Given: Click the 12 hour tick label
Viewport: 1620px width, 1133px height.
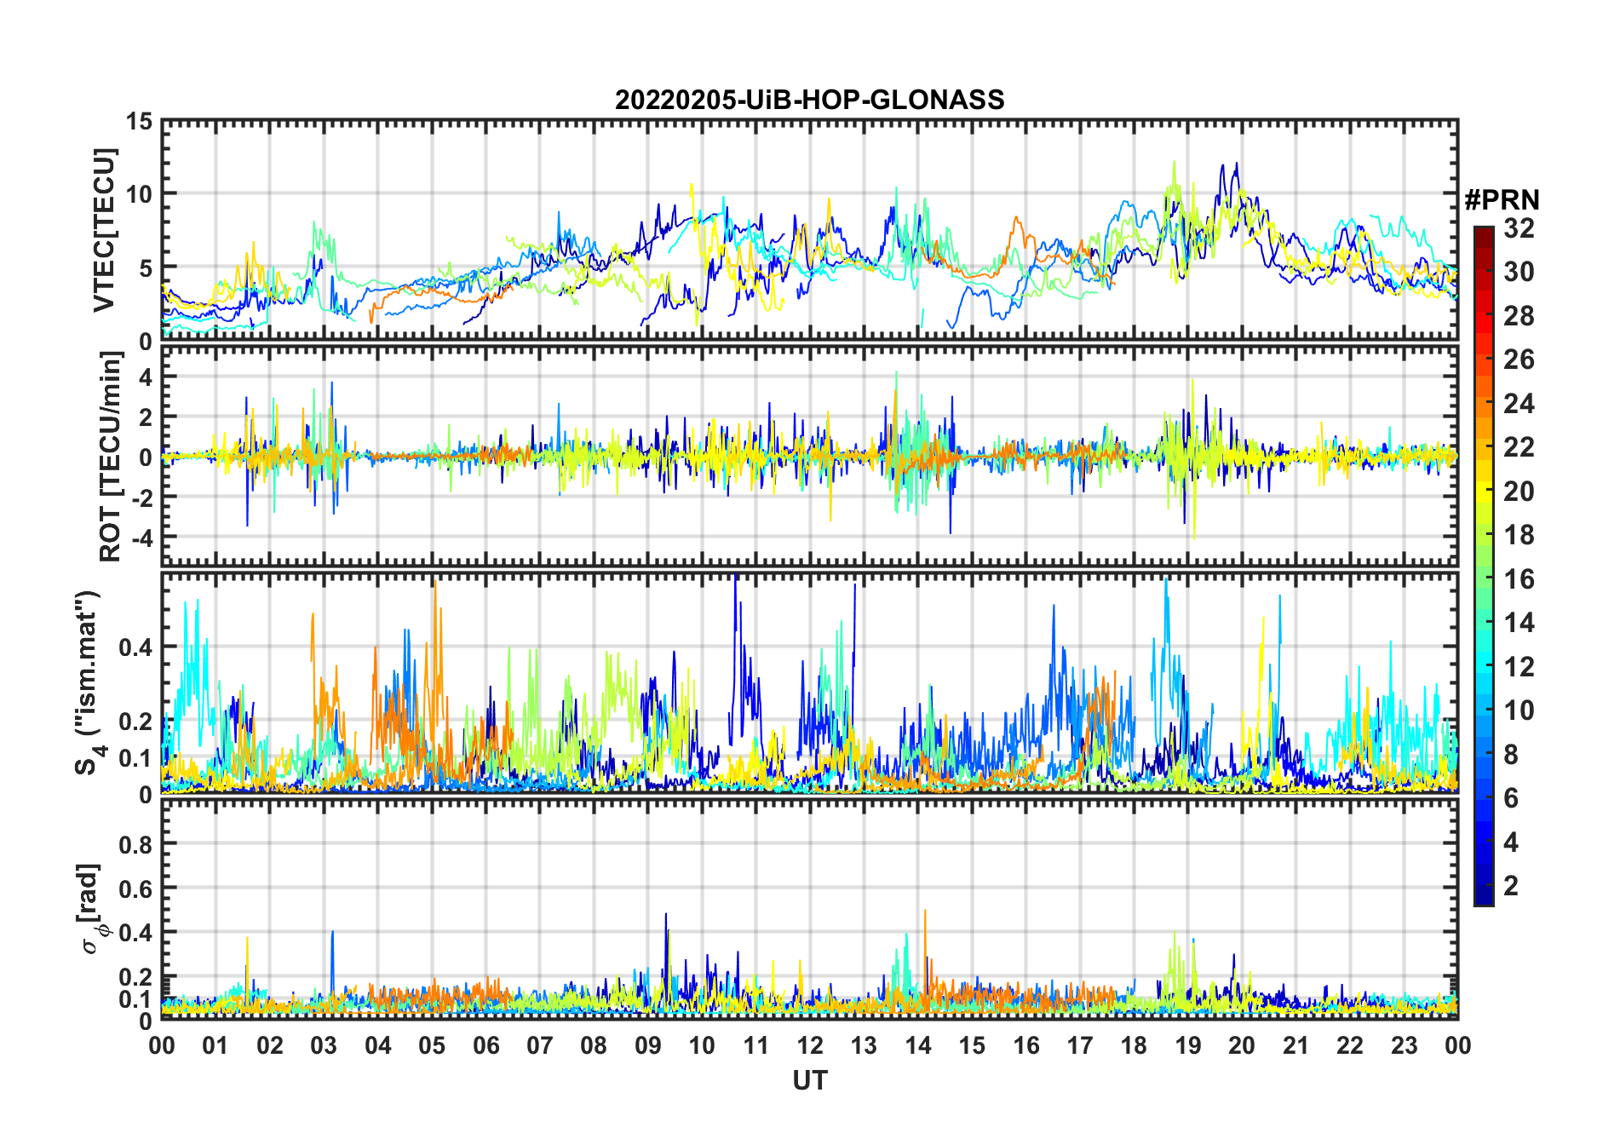Looking at the screenshot, I should 809,1045.
